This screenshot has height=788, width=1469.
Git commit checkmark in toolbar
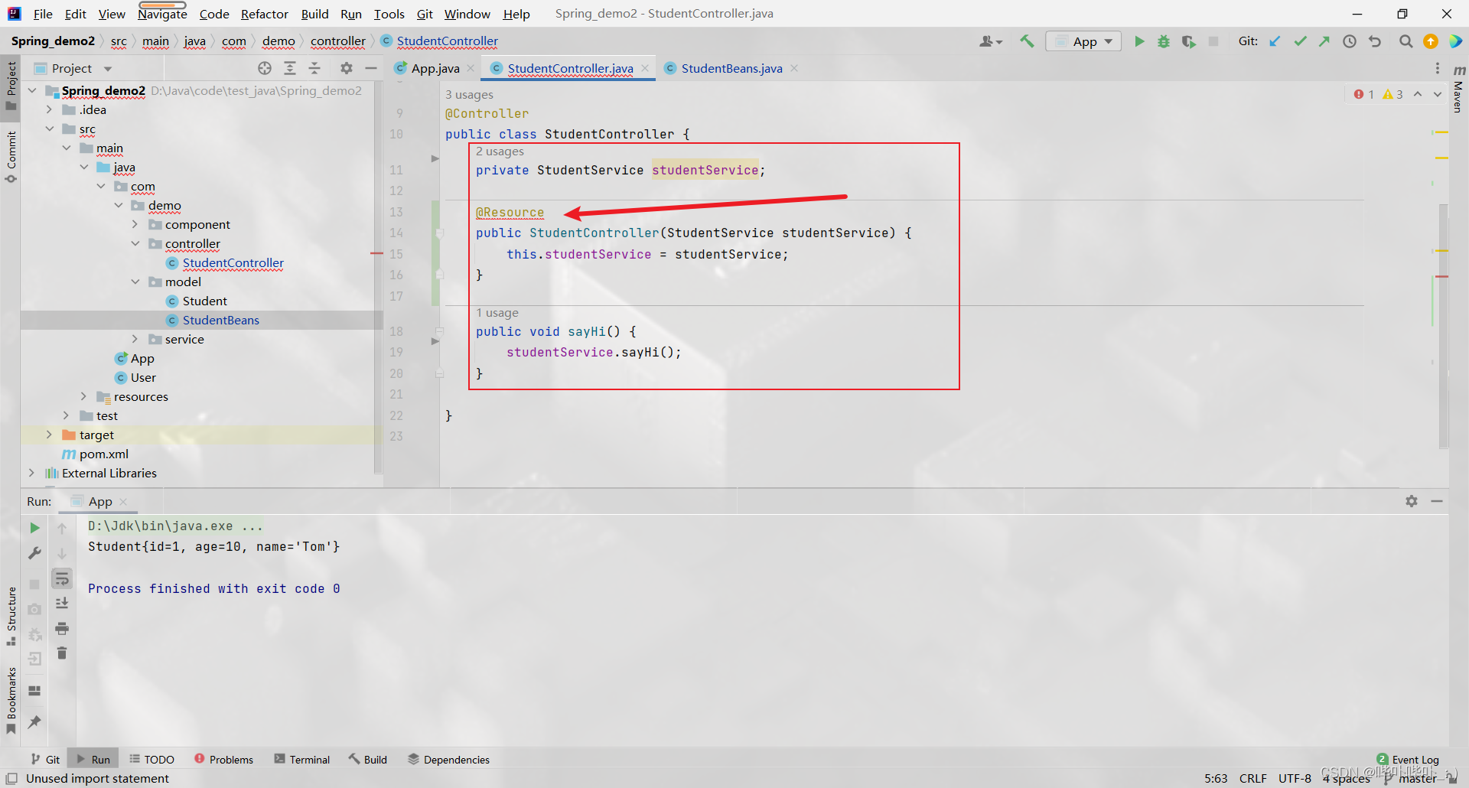coord(1300,41)
